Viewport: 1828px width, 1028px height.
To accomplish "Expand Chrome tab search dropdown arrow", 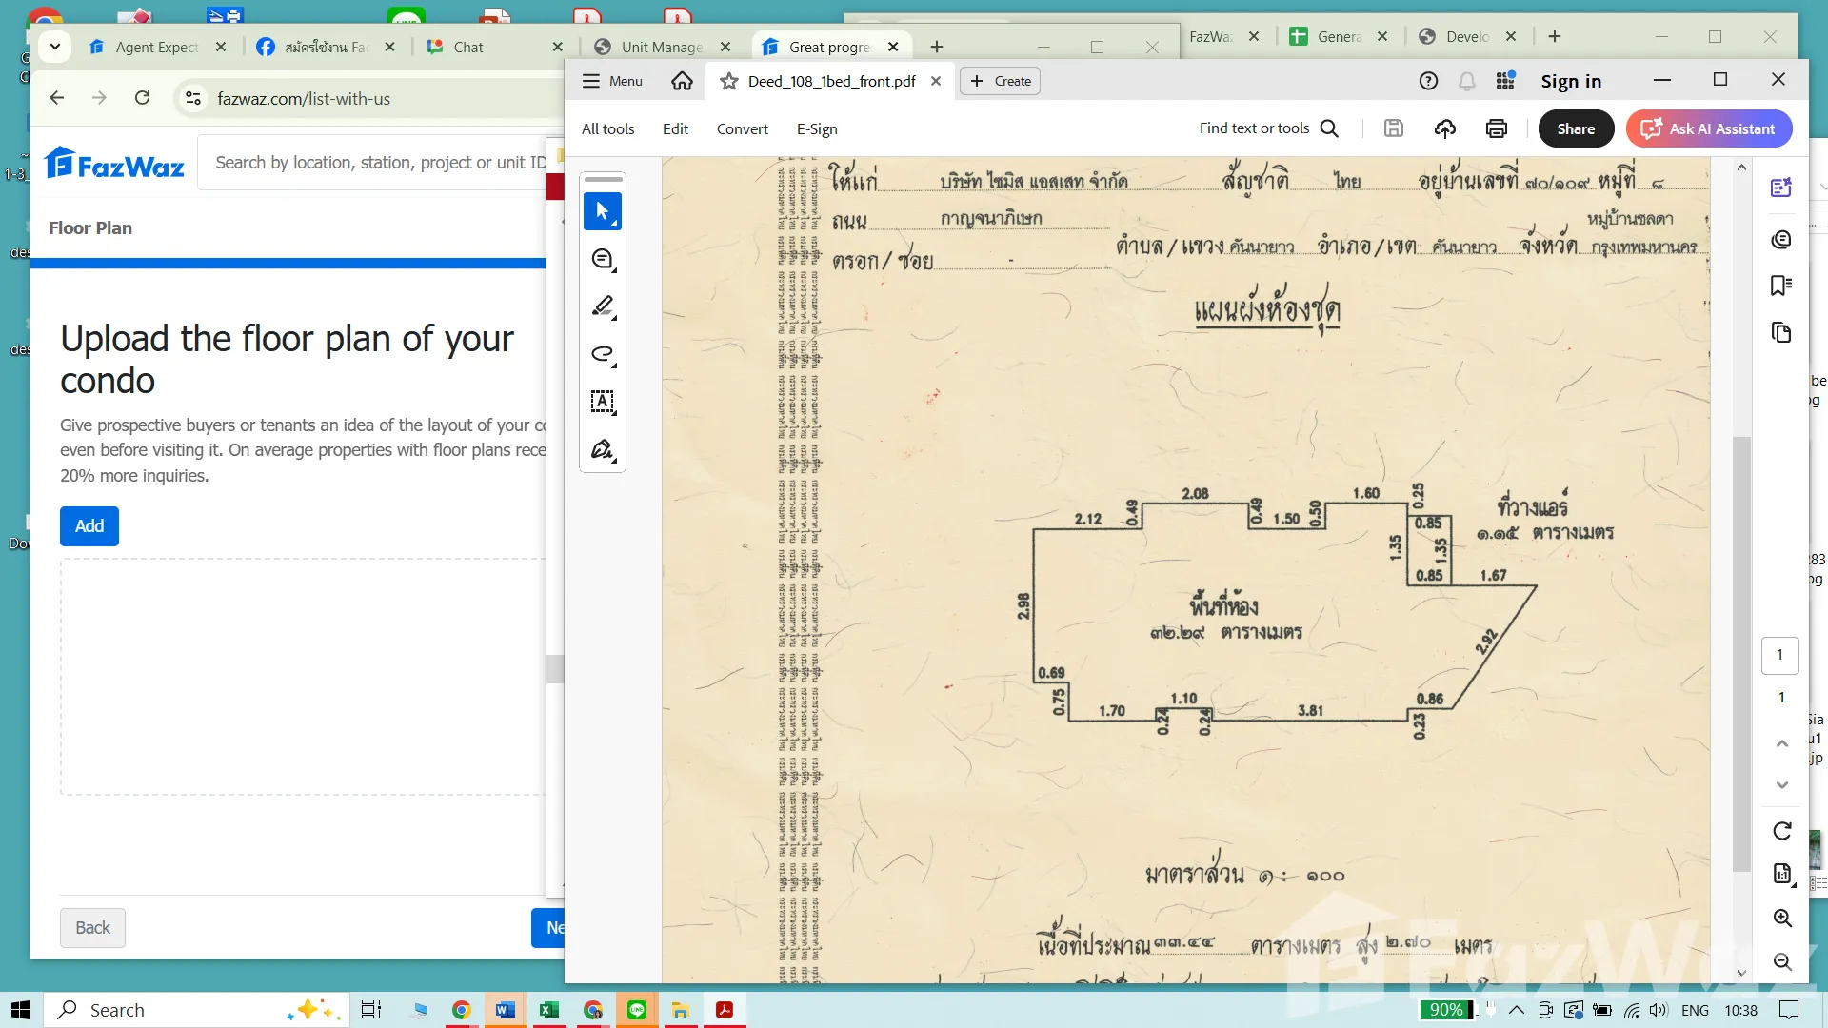I will pyautogui.click(x=55, y=47).
